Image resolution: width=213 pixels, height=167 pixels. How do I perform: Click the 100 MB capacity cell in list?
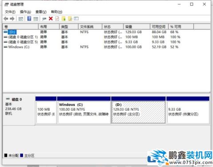[132, 37]
